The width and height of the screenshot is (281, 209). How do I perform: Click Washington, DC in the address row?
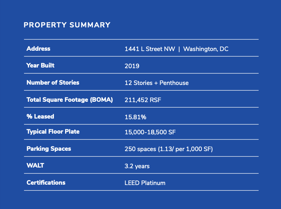(x=206, y=49)
